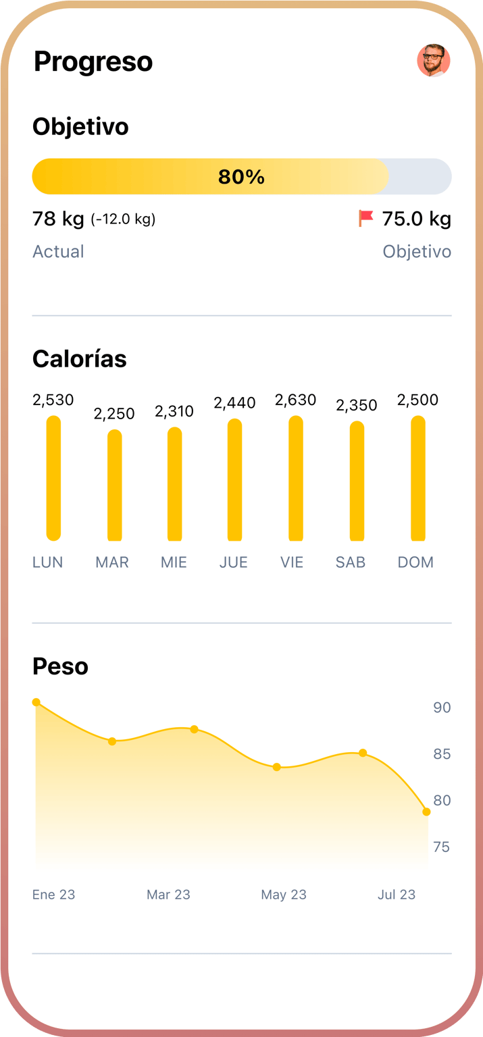The height and width of the screenshot is (1037, 483).
Task: Click the first data point on weight chart
Action: [x=36, y=703]
